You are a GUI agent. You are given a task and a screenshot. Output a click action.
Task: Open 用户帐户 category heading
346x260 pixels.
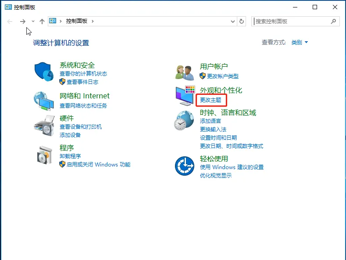214,66
